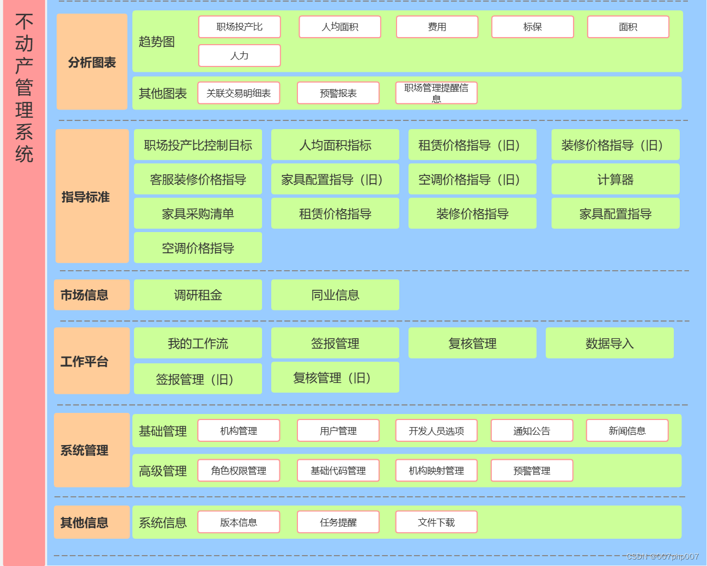Click 家具配置指导（旧）tile
The width and height of the screenshot is (707, 566).
click(x=336, y=179)
